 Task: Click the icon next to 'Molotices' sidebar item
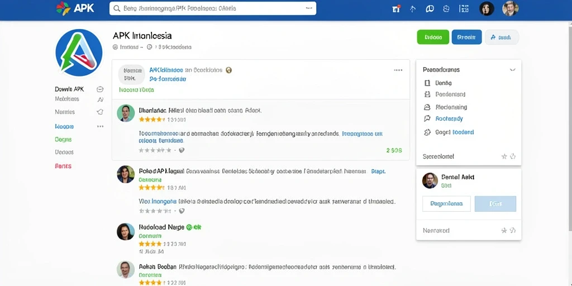101,99
